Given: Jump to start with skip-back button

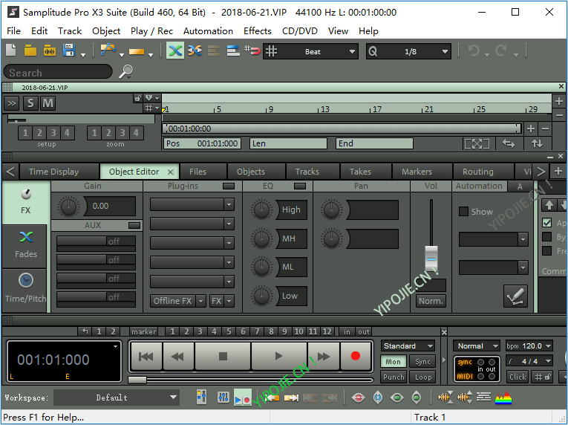Looking at the screenshot, I should pyautogui.click(x=146, y=357).
